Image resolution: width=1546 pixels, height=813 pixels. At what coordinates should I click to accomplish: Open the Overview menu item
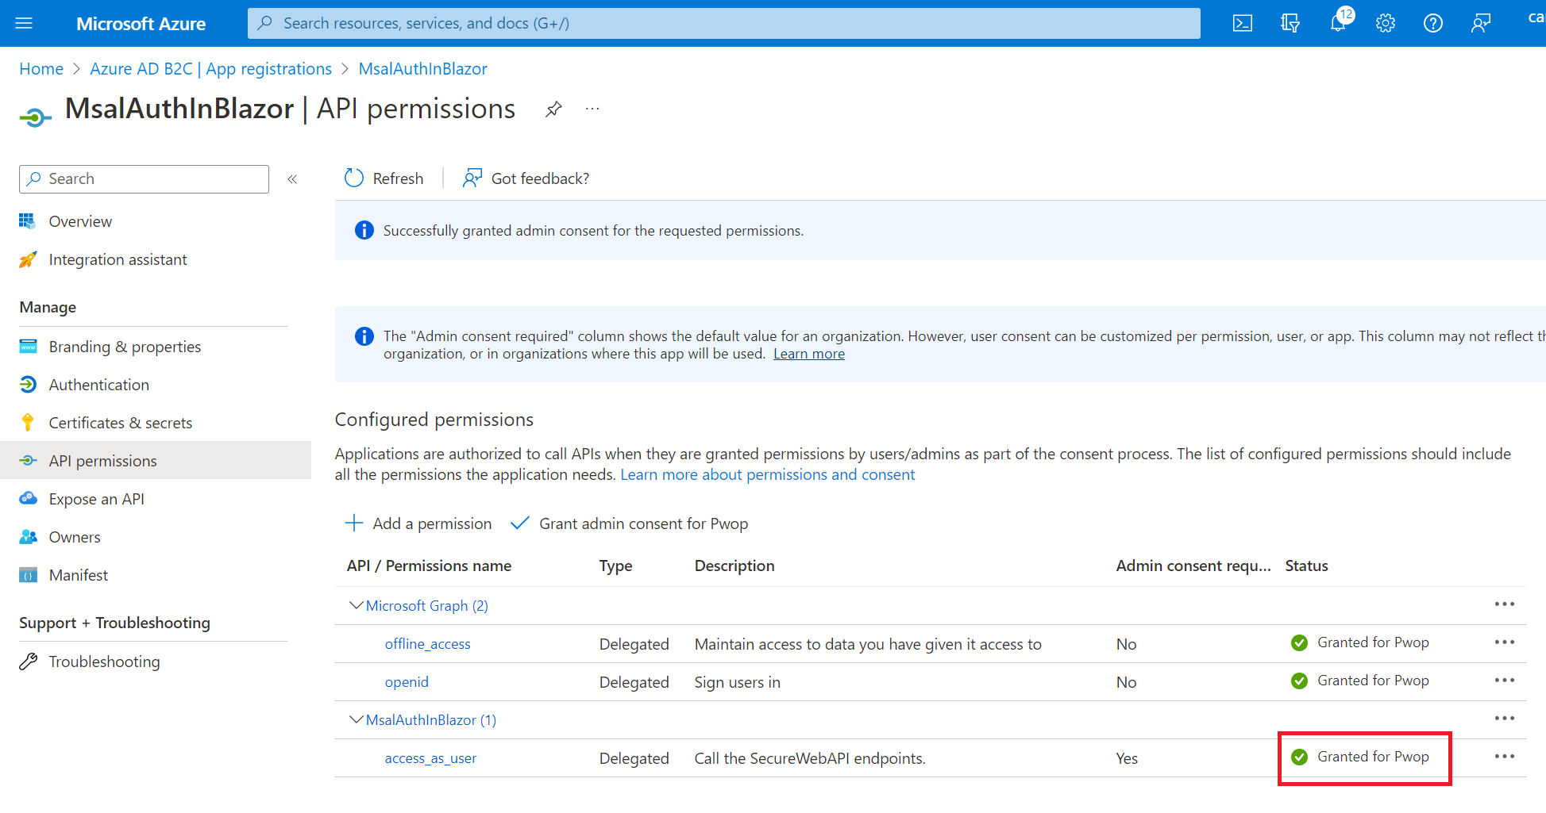pos(80,221)
